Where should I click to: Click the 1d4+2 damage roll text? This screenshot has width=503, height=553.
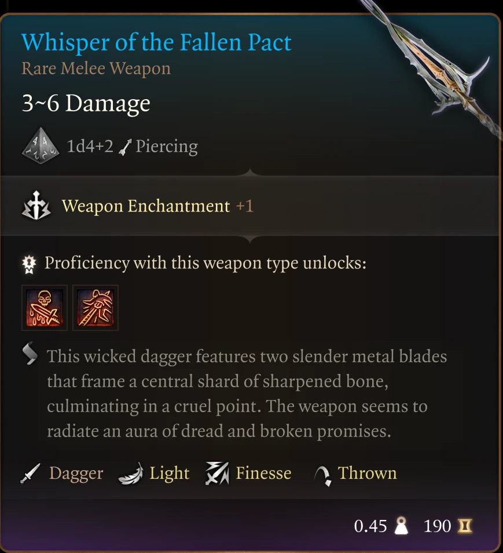(x=90, y=146)
